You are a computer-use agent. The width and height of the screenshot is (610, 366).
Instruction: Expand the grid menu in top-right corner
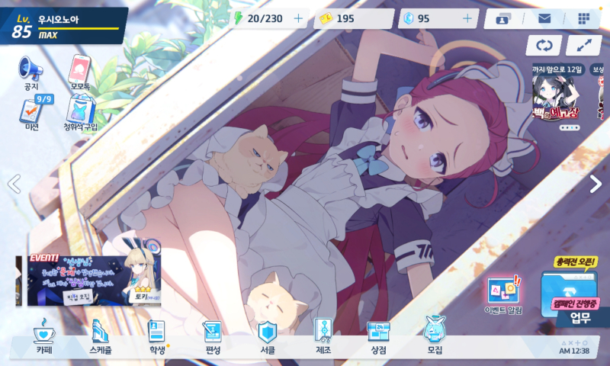click(x=584, y=18)
